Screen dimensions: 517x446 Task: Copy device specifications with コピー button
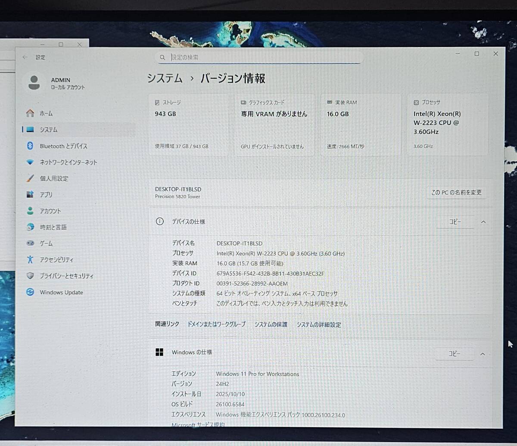coord(455,222)
